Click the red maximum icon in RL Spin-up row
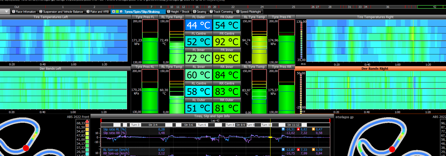This screenshot has width=446, height=156. tap(298, 150)
